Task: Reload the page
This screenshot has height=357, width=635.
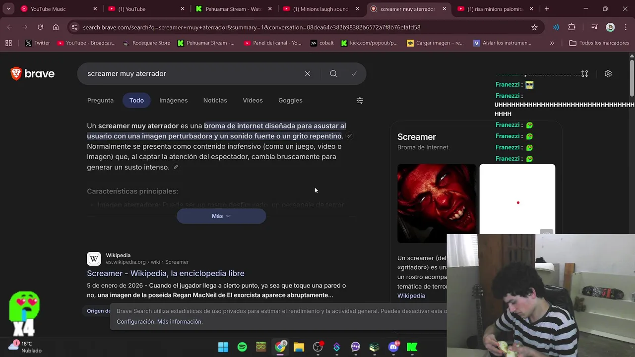Action: (40, 27)
